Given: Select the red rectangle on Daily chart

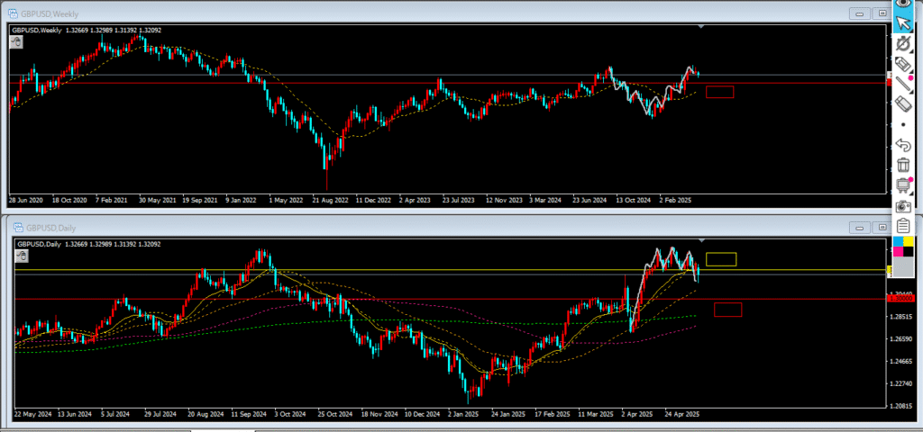Looking at the screenshot, I should coord(727,310).
